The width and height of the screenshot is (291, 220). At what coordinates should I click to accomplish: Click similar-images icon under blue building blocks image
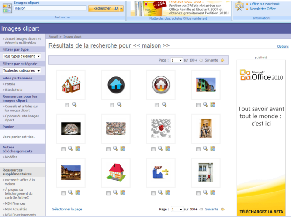point(168,192)
